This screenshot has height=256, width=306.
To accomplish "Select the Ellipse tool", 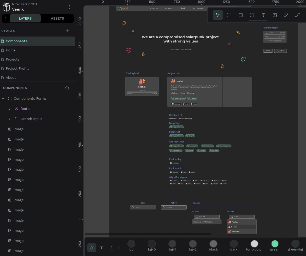I will 252,15.
